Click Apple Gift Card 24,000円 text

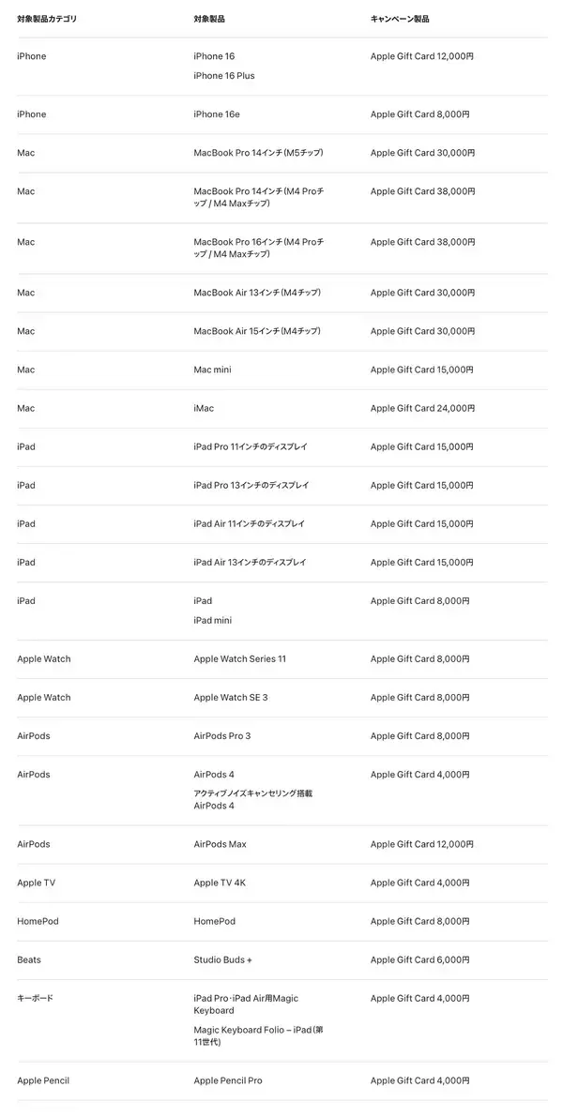(x=422, y=409)
